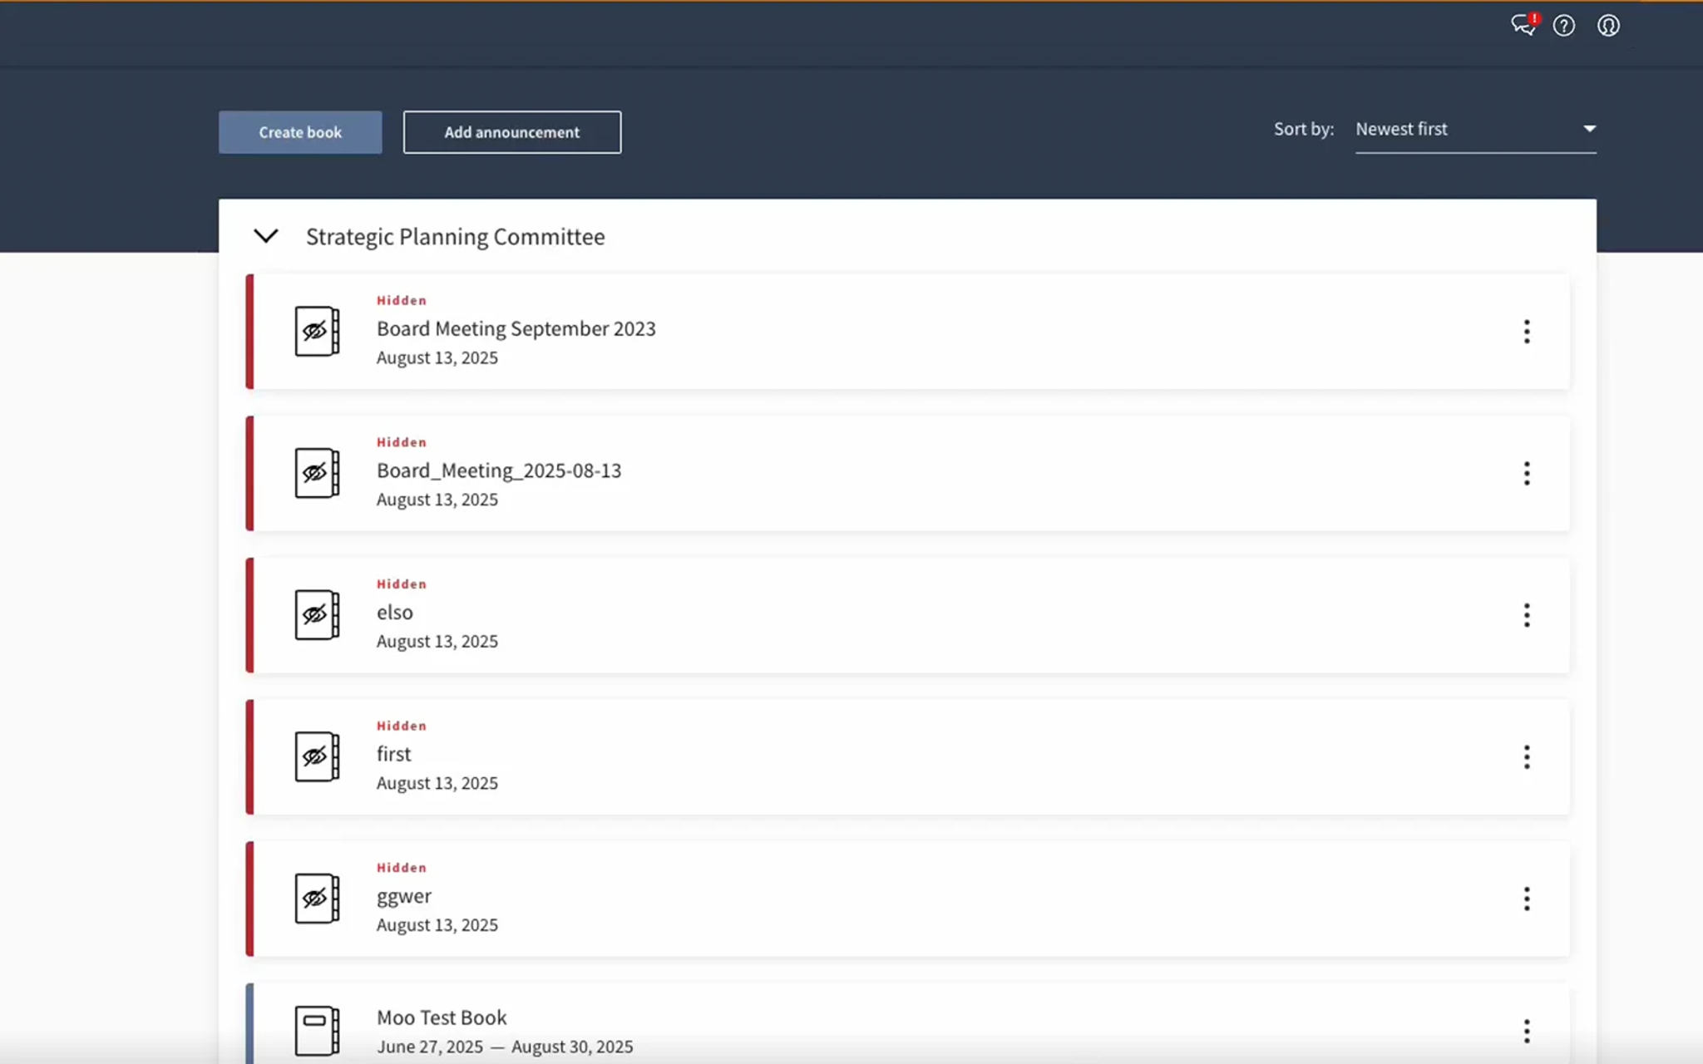Open the Sort by Newest first dropdown
1703x1064 pixels.
1476,130
